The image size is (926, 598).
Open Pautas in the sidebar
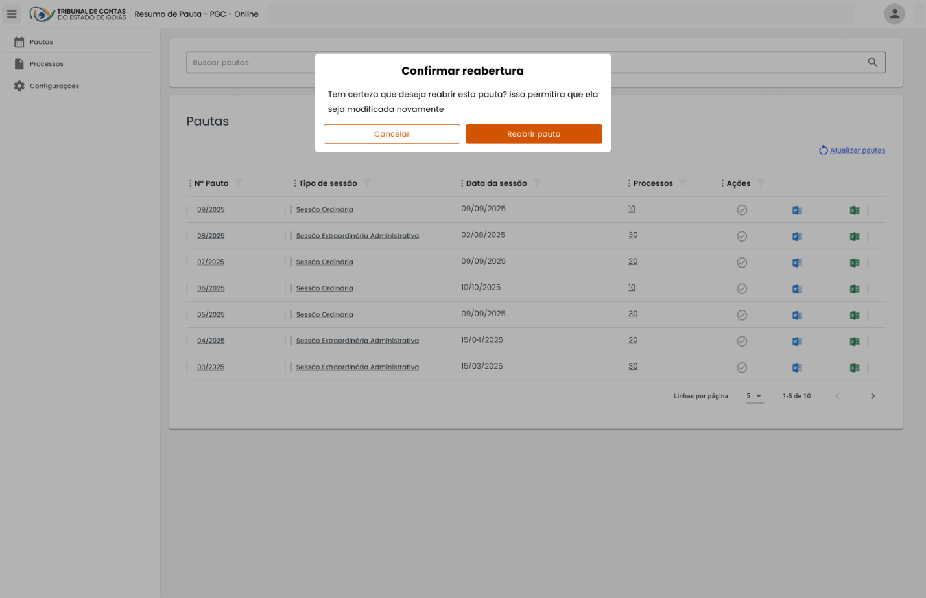click(41, 42)
